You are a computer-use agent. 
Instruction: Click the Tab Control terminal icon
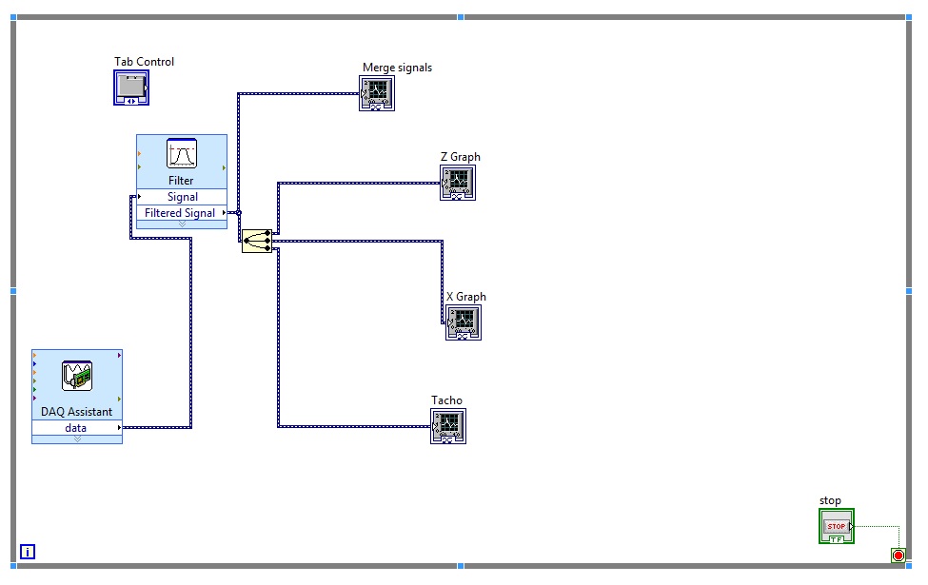coord(130,87)
